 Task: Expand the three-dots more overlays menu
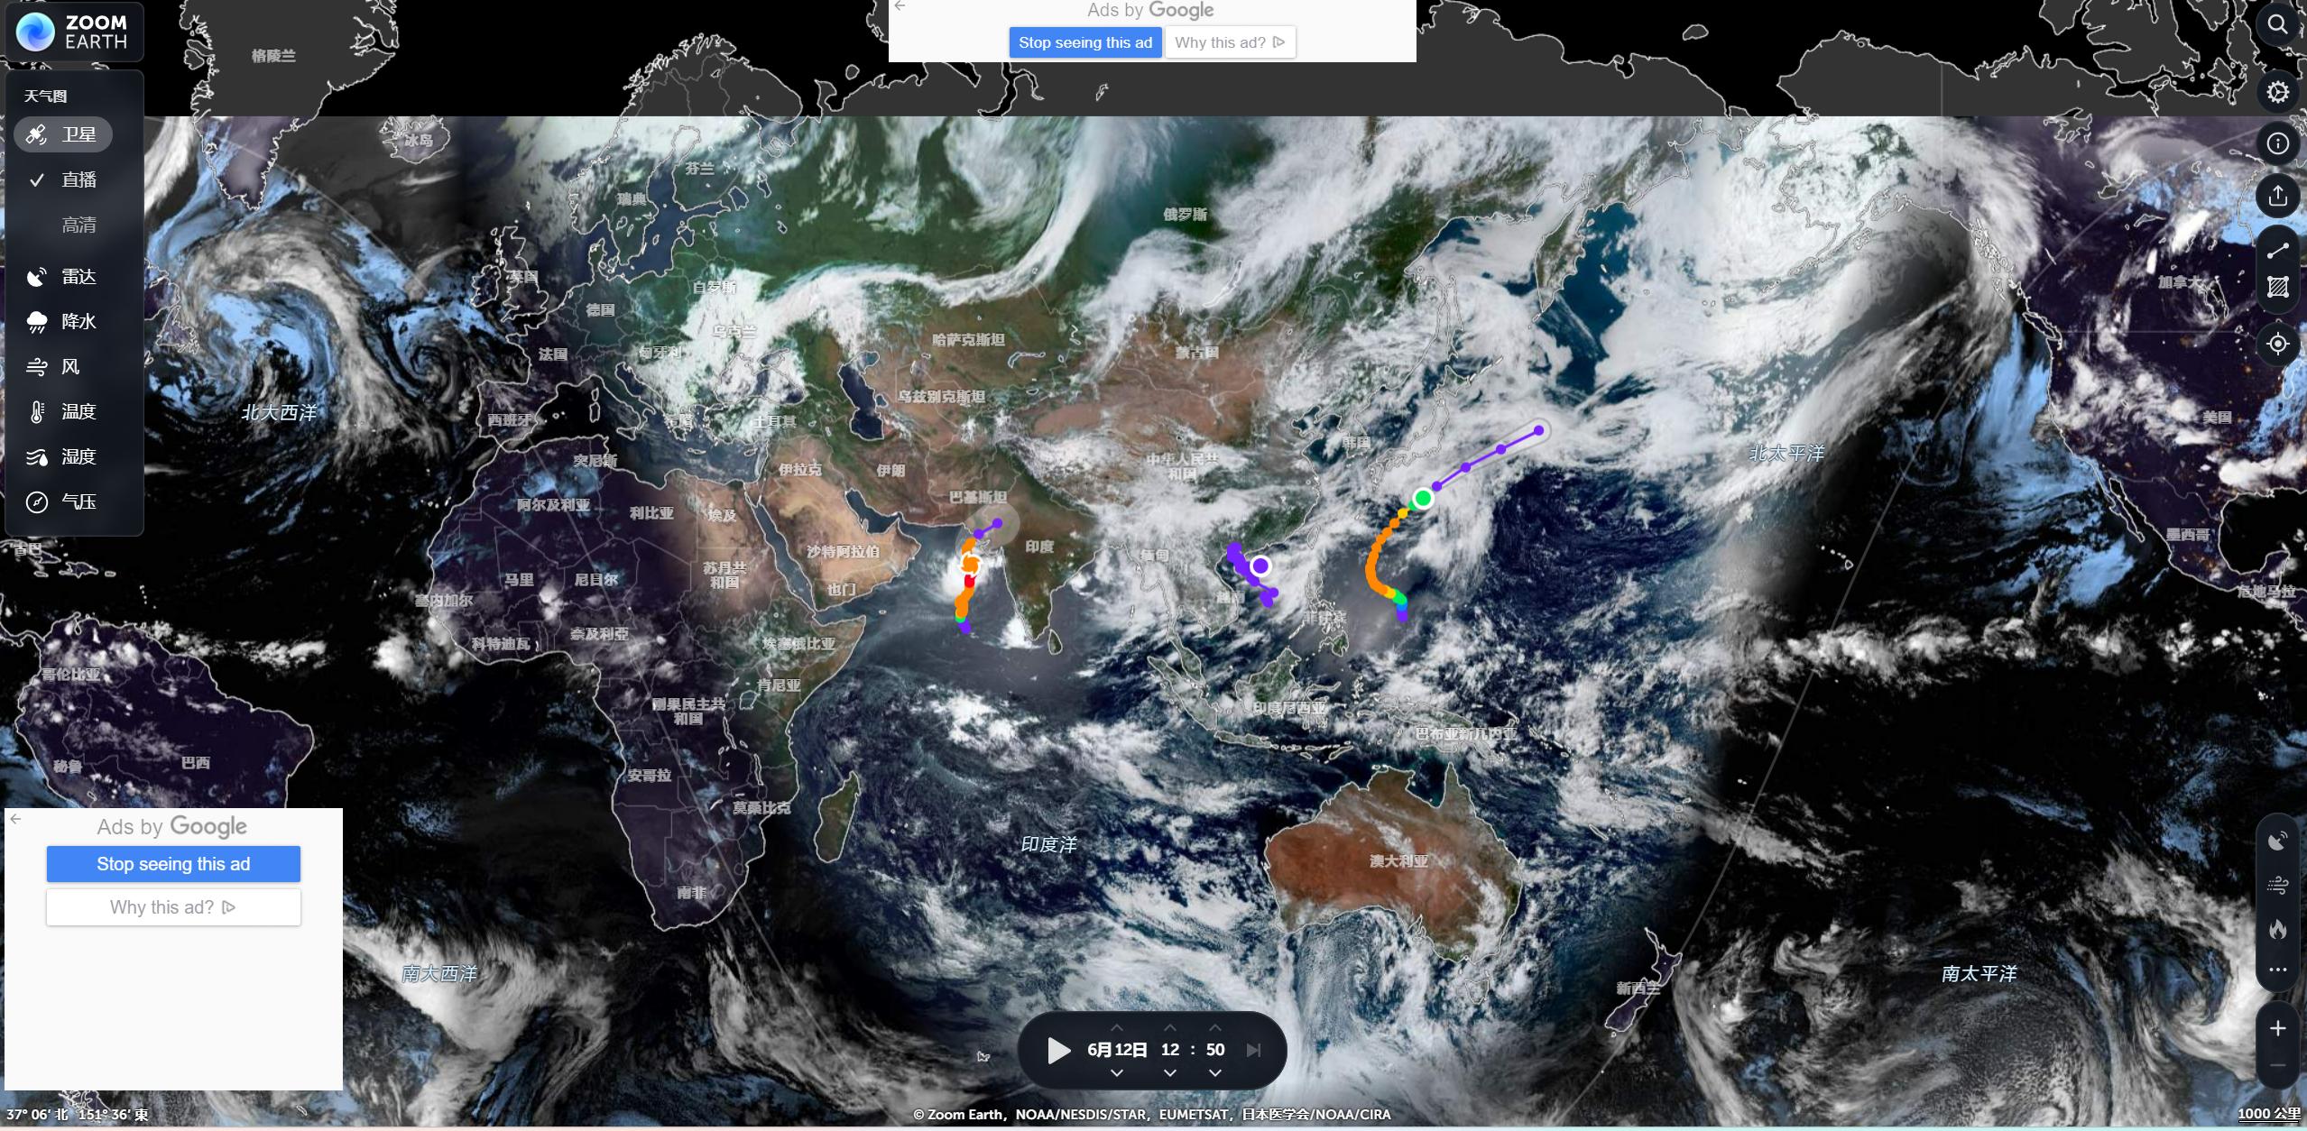pos(2277,970)
